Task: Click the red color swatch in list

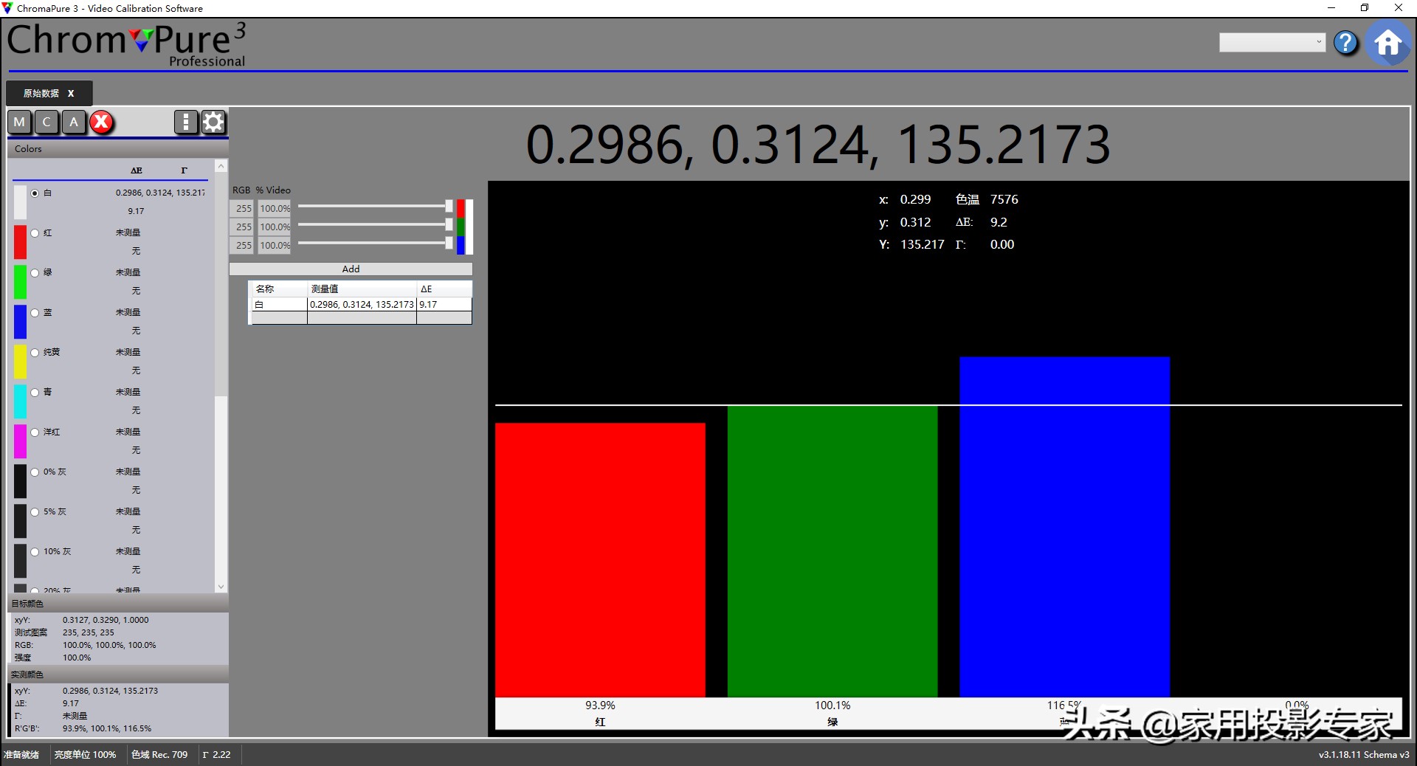Action: 20,242
